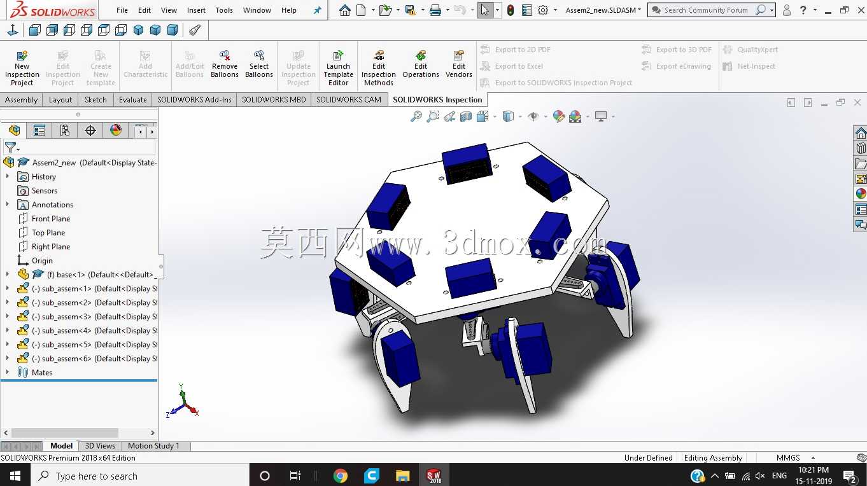Click the Print icon
The width and height of the screenshot is (867, 486).
click(x=435, y=10)
